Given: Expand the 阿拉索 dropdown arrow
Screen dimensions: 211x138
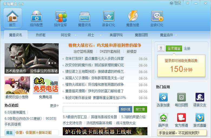Looking at the screenshot, I should pos(75,35).
